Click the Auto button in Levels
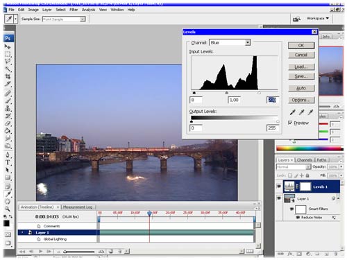The image size is (347, 260). pyautogui.click(x=301, y=88)
